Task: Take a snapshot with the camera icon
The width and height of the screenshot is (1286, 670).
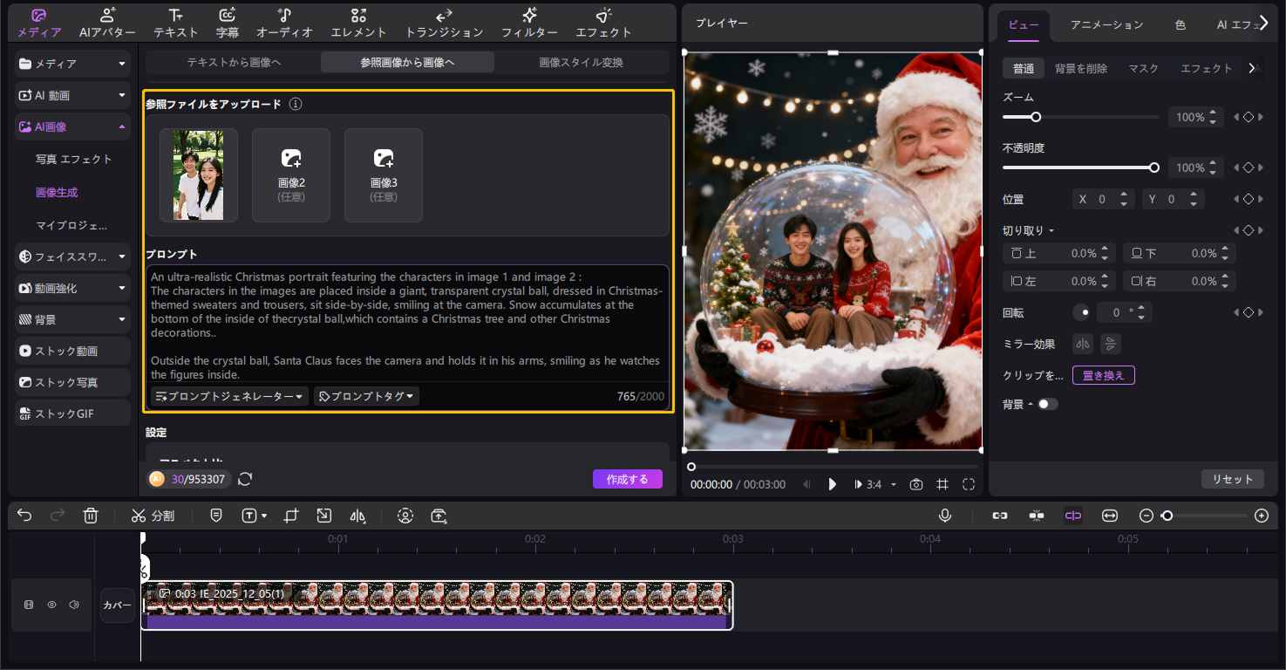Action: pyautogui.click(x=916, y=484)
